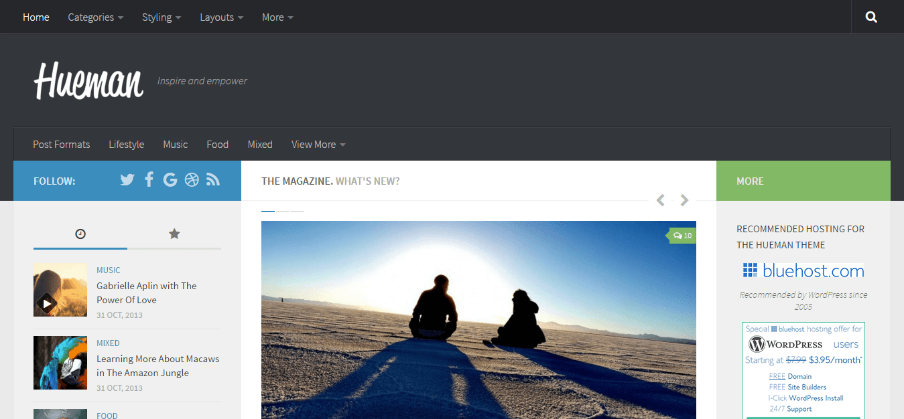
Task: Click the FOOD category label in sidebar
Action: 107,416
